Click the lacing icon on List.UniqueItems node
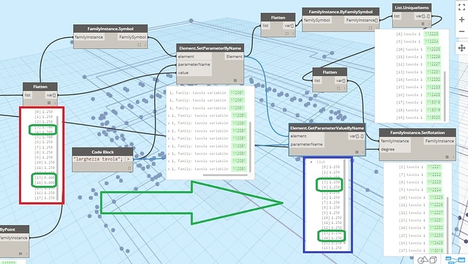The width and height of the screenshot is (468, 264). click(423, 24)
